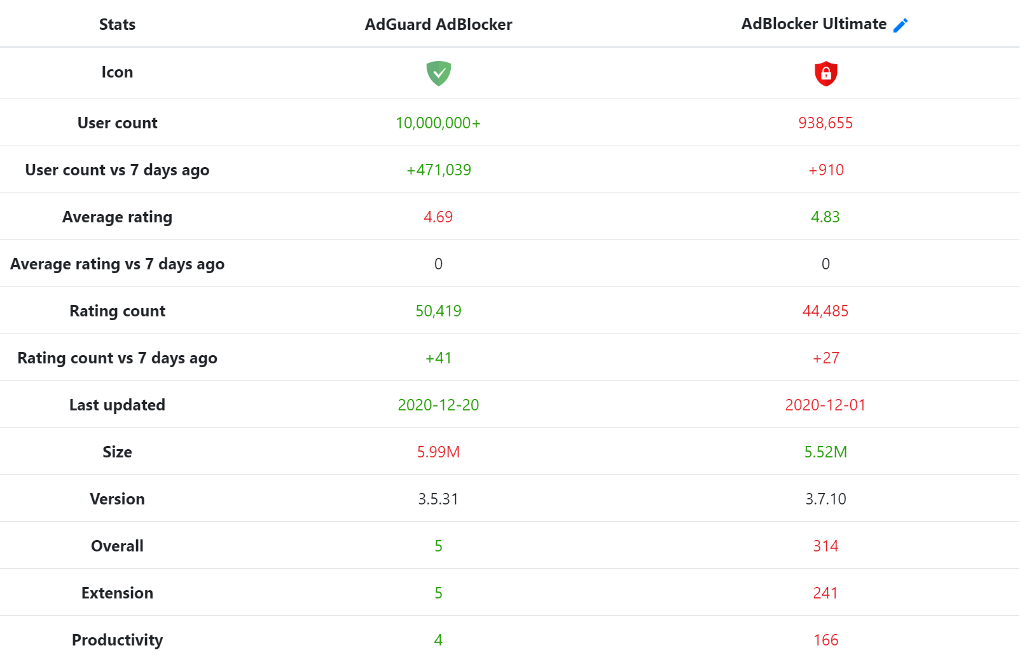Select the +910 user change value
The image size is (1029, 662).
[825, 170]
